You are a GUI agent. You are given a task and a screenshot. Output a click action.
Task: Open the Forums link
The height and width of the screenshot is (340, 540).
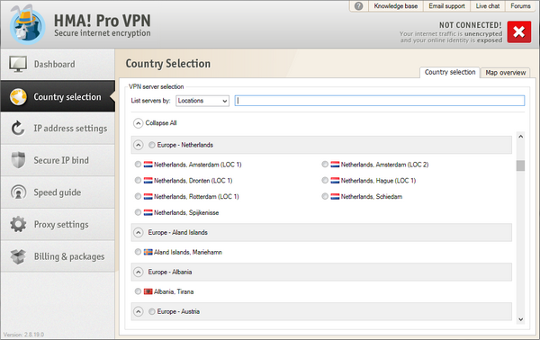(520, 6)
